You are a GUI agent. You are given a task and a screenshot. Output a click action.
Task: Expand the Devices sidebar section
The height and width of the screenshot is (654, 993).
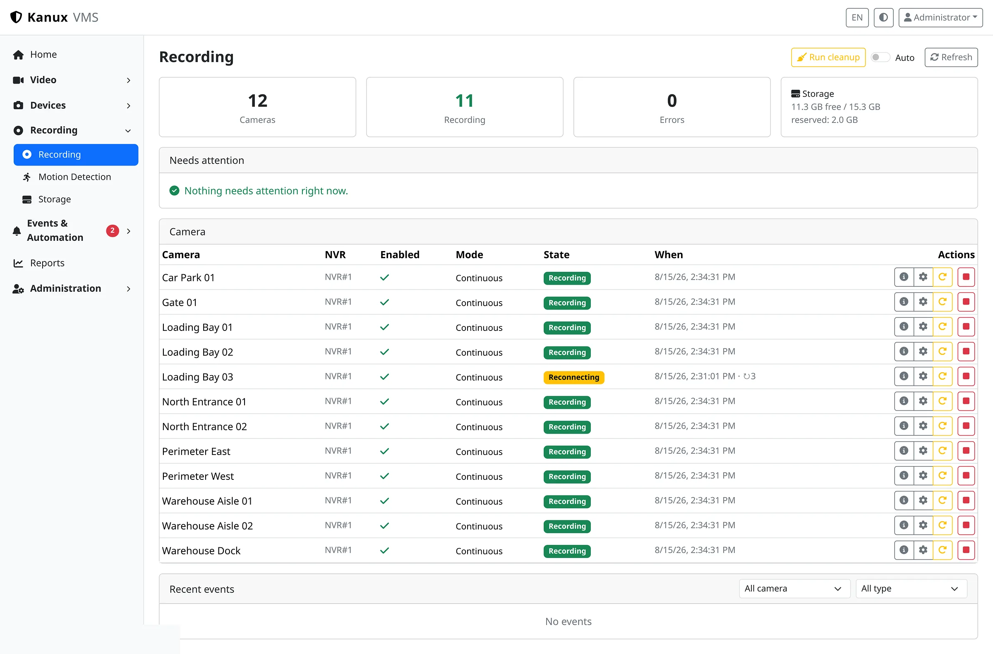point(72,105)
